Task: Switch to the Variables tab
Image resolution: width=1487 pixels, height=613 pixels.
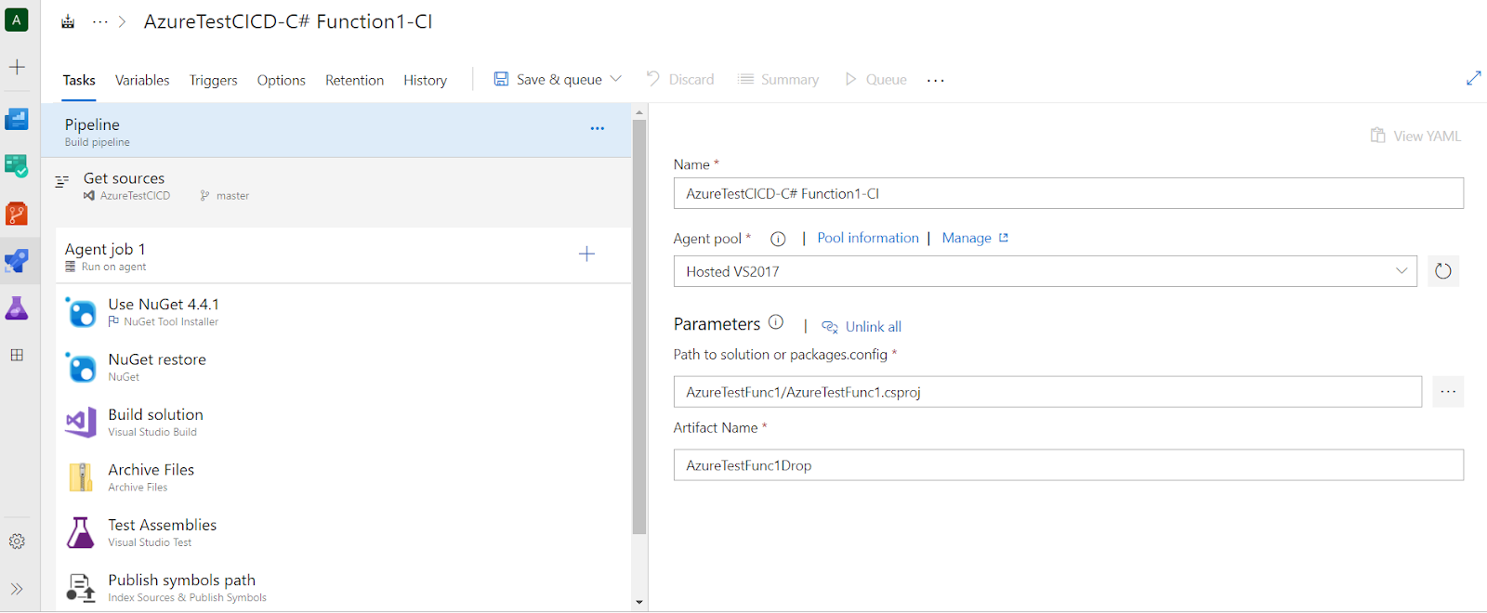Action: pyautogui.click(x=142, y=80)
